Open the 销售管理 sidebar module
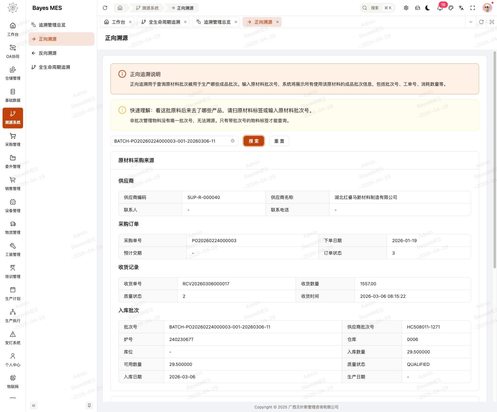This screenshot has height=412, width=497. (13, 184)
